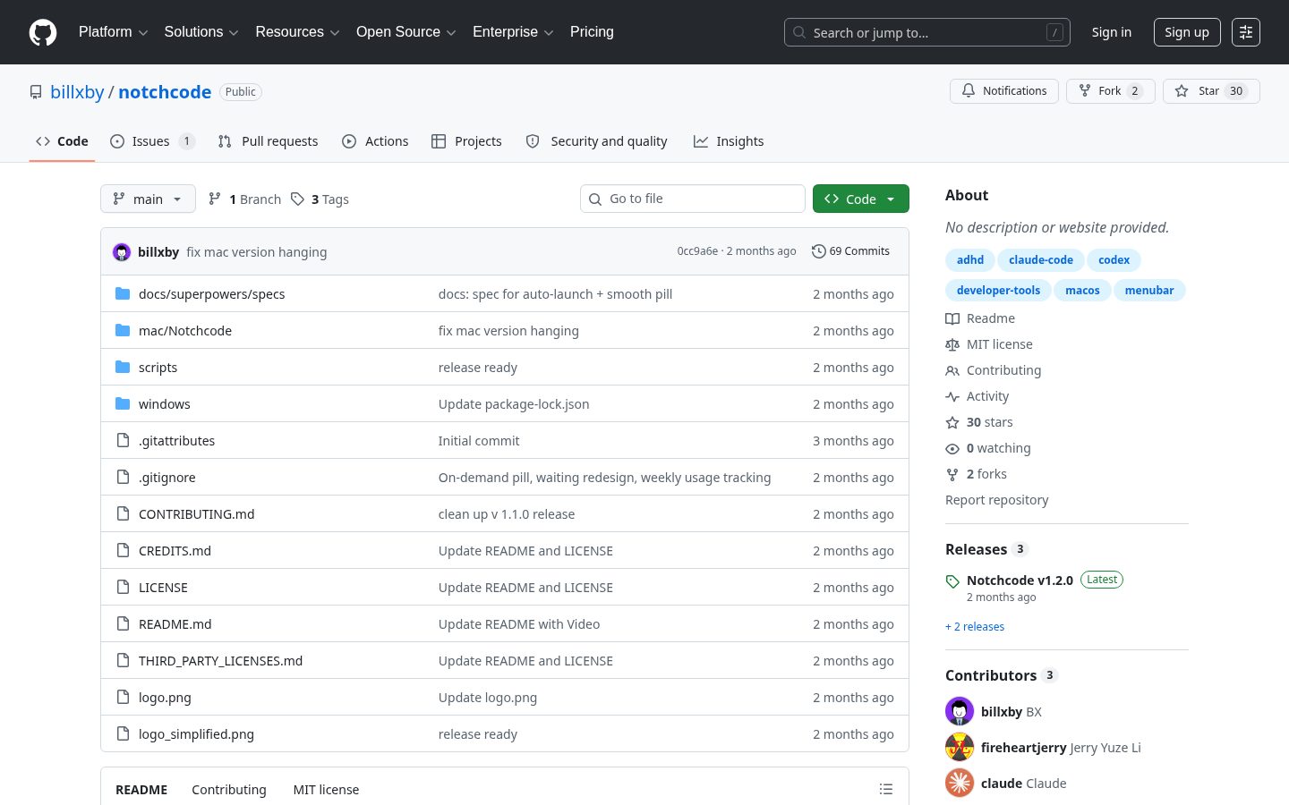Open the + 2 releases link
Screen dimensions: 1289x805
tap(975, 627)
